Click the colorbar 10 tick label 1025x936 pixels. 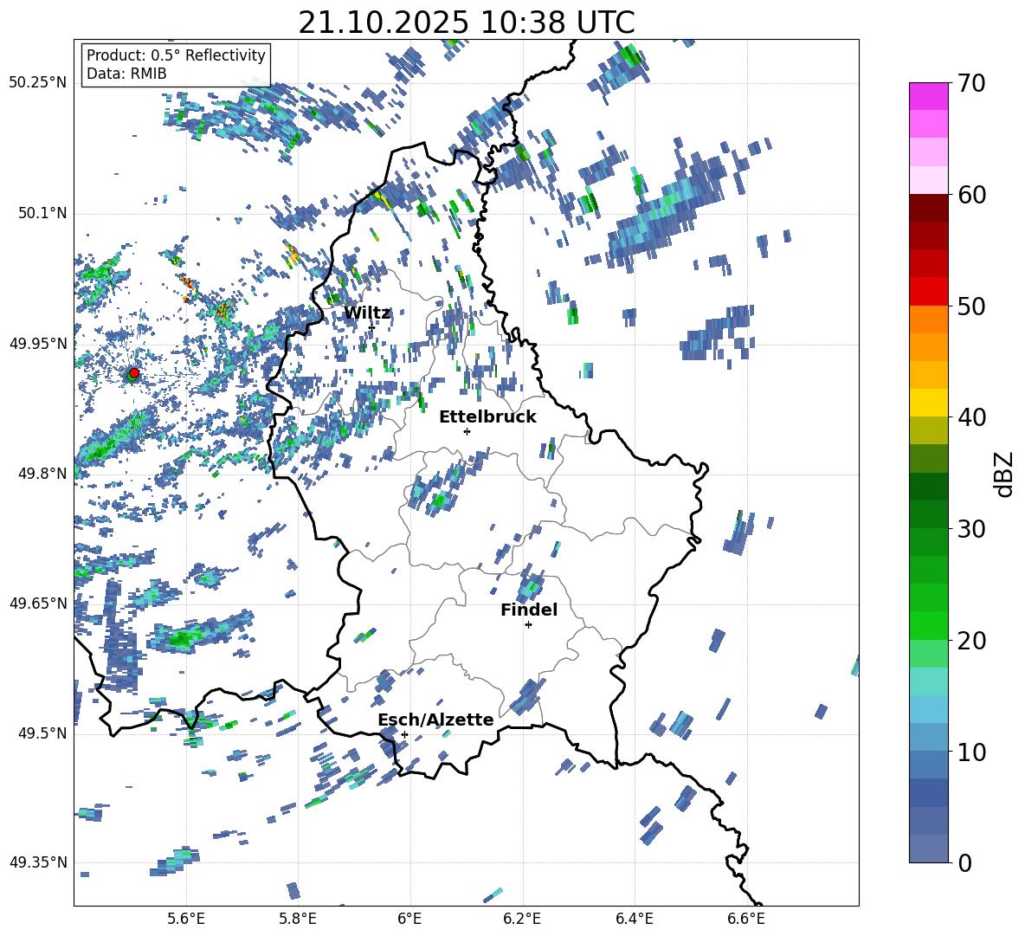coord(971,752)
